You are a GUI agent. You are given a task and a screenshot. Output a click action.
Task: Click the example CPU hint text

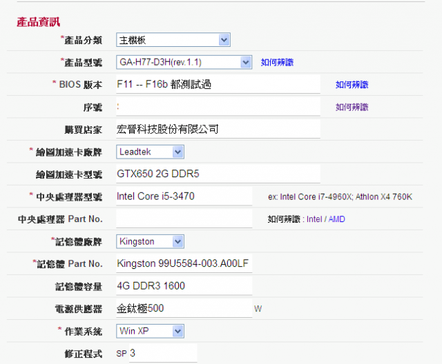click(340, 196)
